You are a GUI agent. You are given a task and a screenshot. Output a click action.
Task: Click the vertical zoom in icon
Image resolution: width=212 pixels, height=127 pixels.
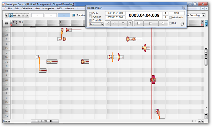click(x=206, y=114)
